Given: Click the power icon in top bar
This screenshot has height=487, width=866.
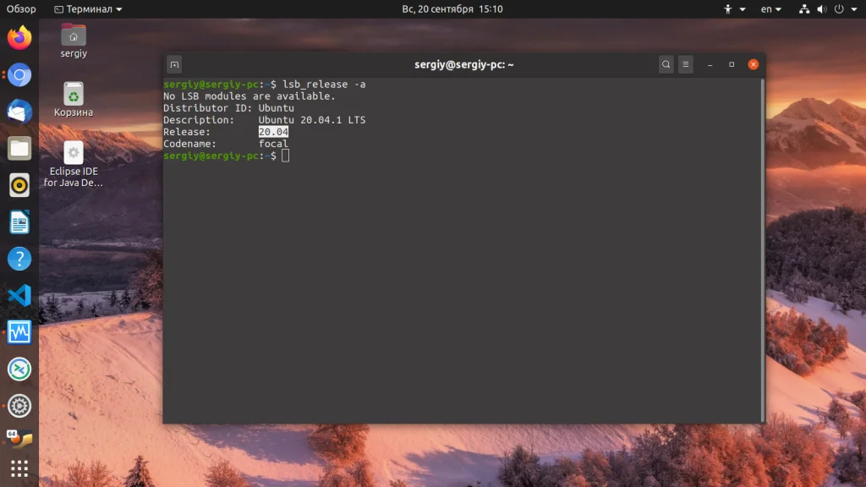Looking at the screenshot, I should coord(839,8).
